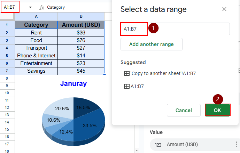This screenshot has height=153, width=240.
Task: Open the Name Box dropdown arrow
Action: (x=30, y=7)
